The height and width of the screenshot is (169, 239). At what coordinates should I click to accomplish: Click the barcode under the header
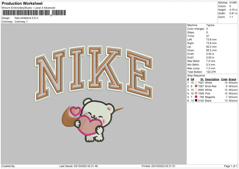34,13
